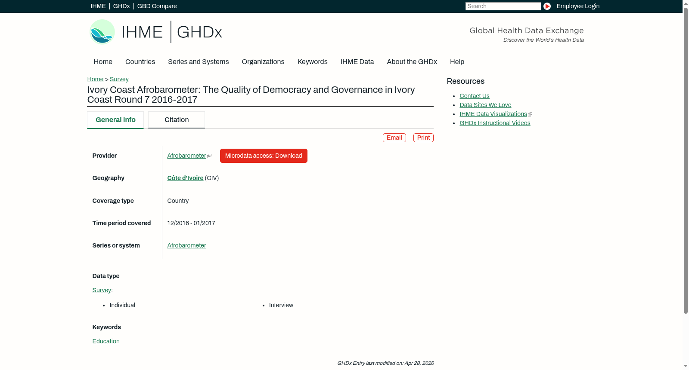The image size is (689, 370).
Task: Click the Print button
Action: click(x=423, y=138)
